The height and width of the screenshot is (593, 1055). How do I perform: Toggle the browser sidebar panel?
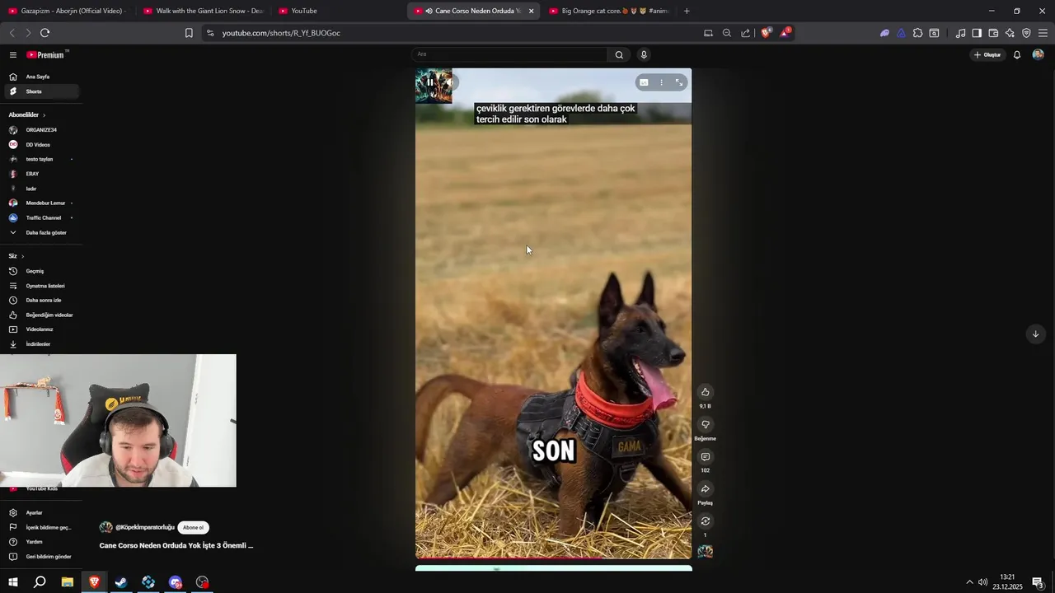point(977,33)
